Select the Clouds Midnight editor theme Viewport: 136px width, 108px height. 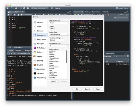(57, 58)
